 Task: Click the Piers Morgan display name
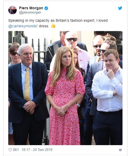tap(31, 8)
